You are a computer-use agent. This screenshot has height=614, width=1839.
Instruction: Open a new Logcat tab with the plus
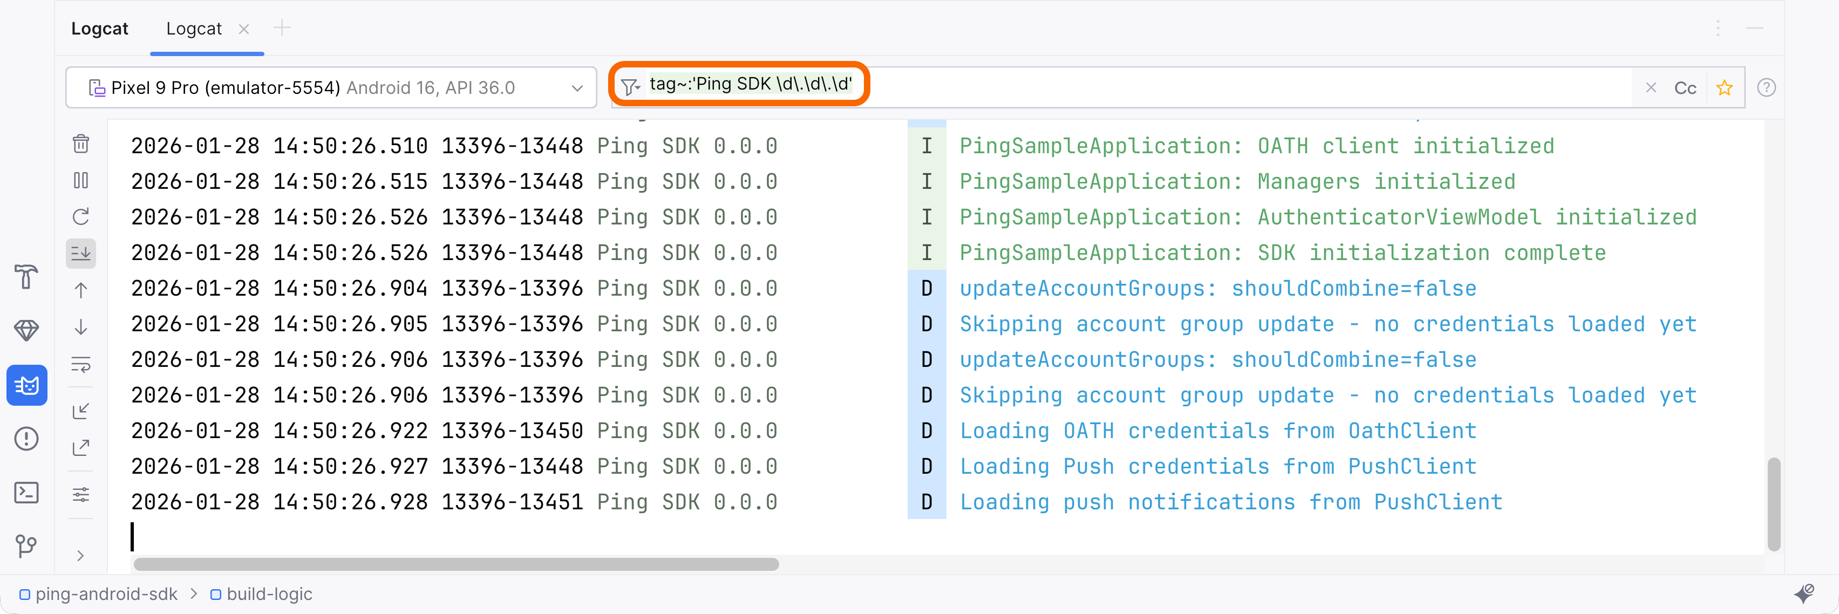pos(282,27)
